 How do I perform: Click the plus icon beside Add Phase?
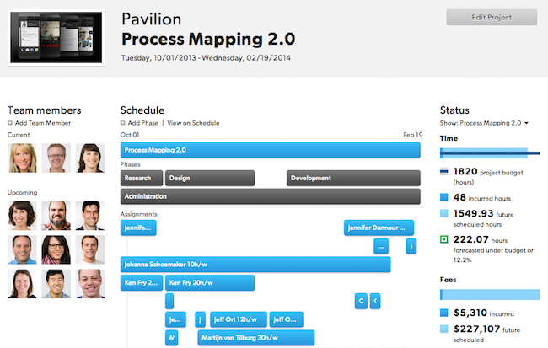click(x=123, y=123)
